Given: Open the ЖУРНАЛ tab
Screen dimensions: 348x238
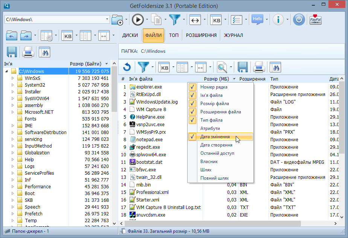Looking at the screenshot, I should (x=233, y=35).
